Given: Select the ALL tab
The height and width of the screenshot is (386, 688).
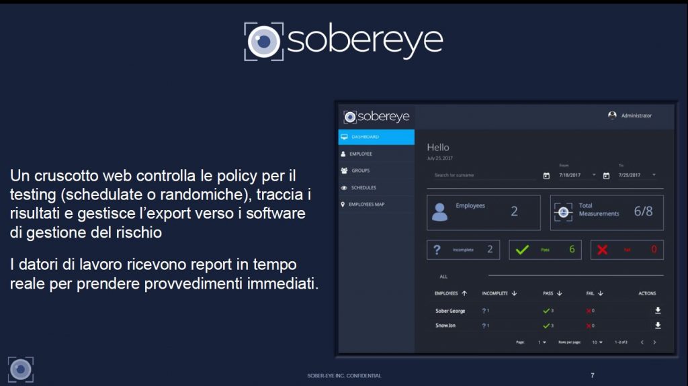Looking at the screenshot, I should click(443, 277).
